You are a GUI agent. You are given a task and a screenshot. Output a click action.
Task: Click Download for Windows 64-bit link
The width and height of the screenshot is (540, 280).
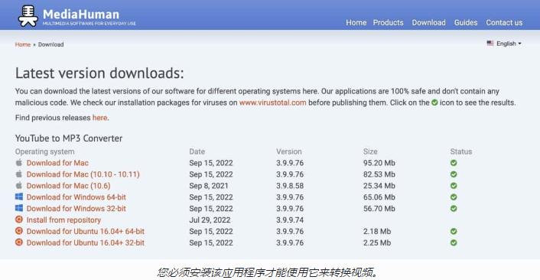pos(76,197)
